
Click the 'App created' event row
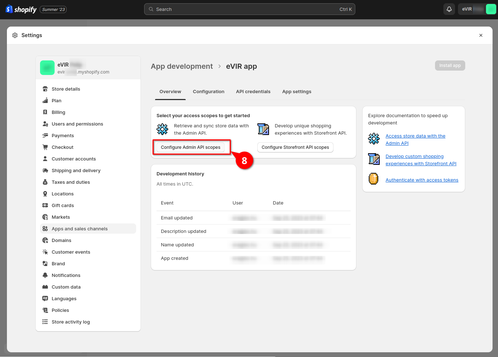point(253,258)
